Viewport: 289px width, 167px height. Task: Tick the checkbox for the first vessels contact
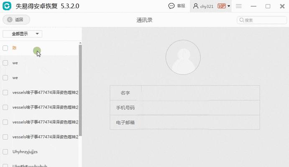click(x=5, y=92)
